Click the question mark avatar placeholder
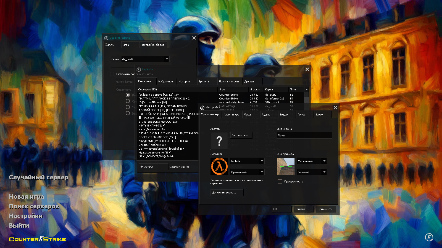 219,141
